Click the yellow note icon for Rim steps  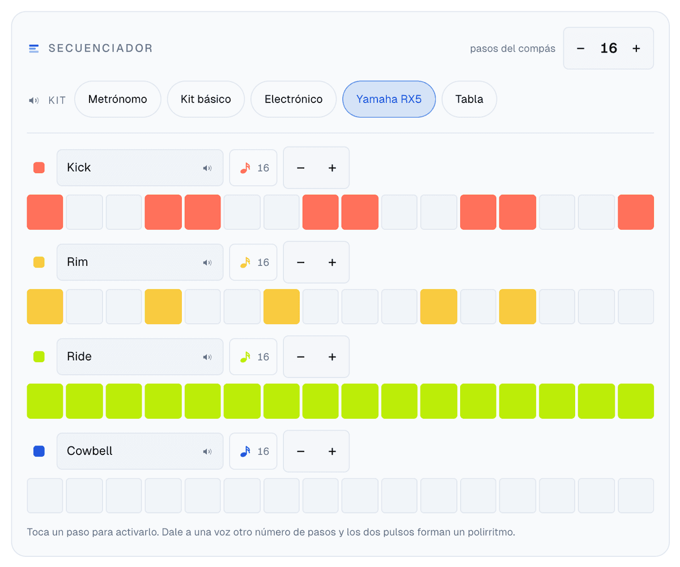coord(245,263)
